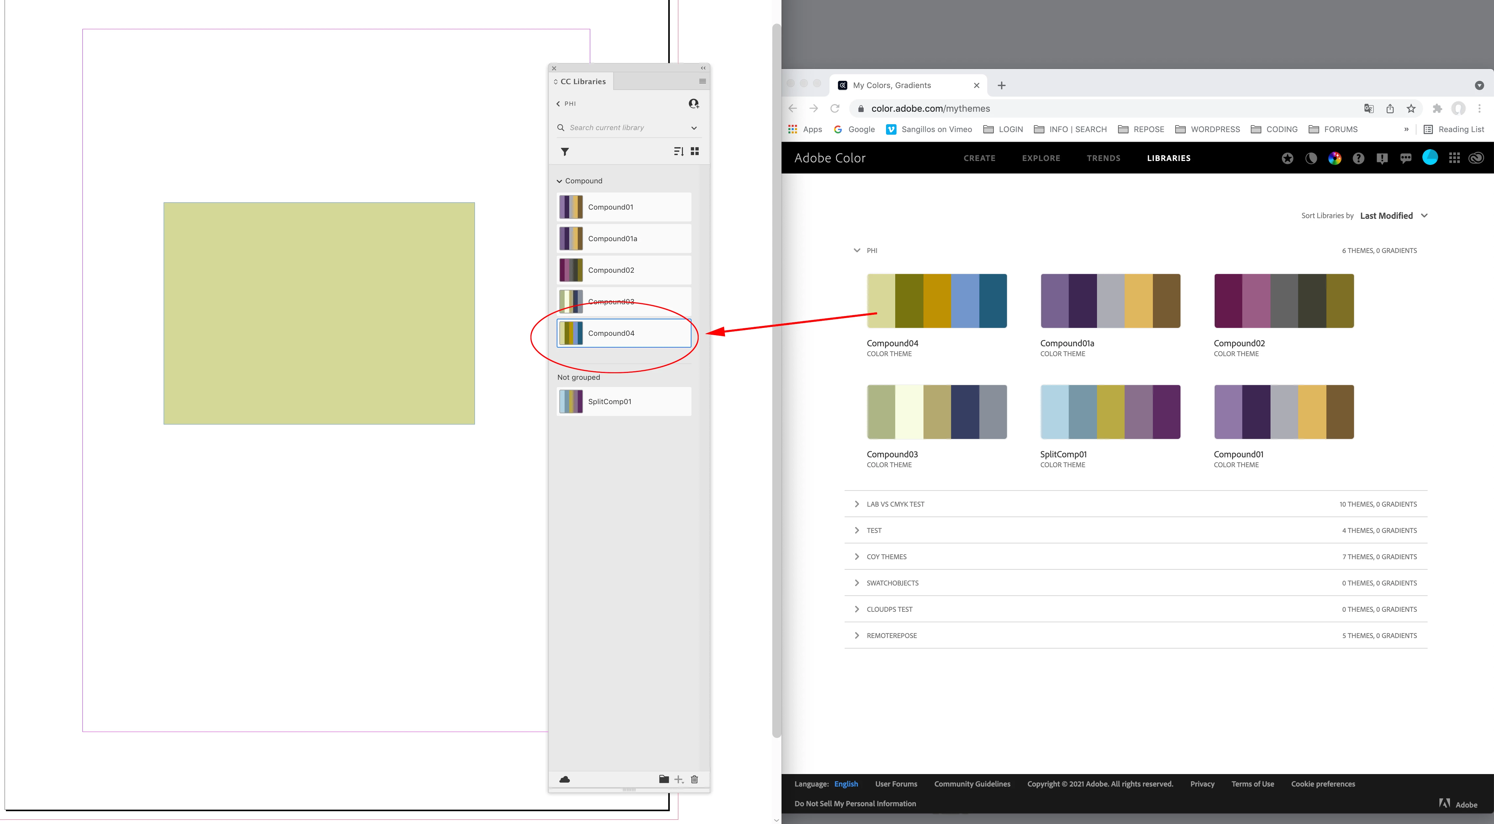Delete the selected item with the trash icon
Viewport: 1494px width, 824px height.
(694, 779)
